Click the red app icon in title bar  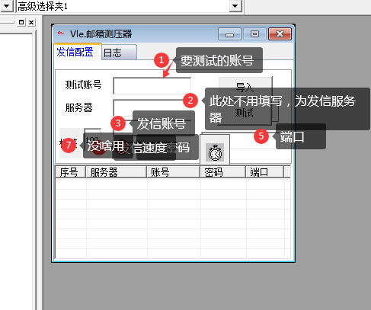(60, 34)
